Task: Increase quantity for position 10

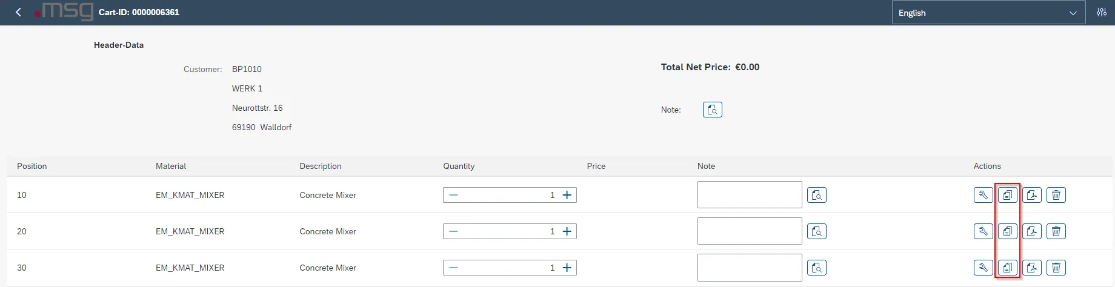Action: (567, 195)
